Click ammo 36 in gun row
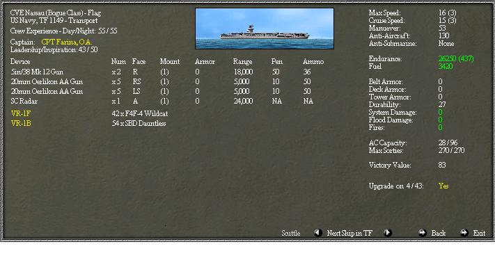Screen dimensions: 495x267 pos(307,72)
